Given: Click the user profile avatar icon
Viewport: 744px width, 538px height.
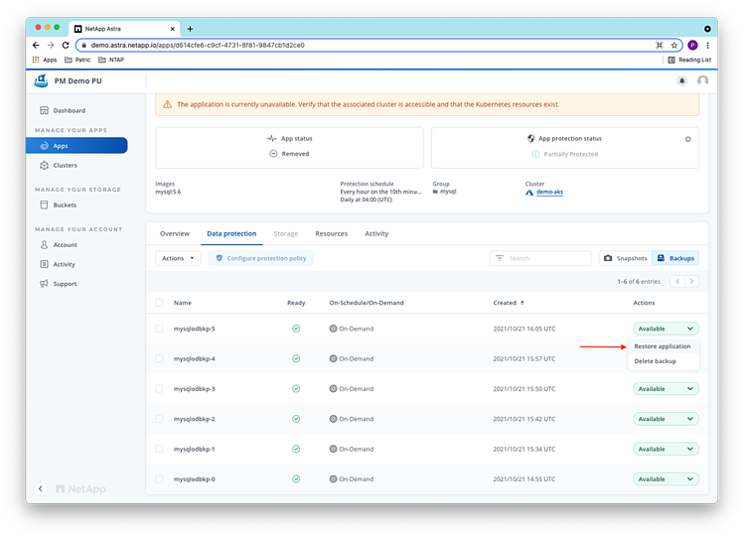Looking at the screenshot, I should 703,80.
